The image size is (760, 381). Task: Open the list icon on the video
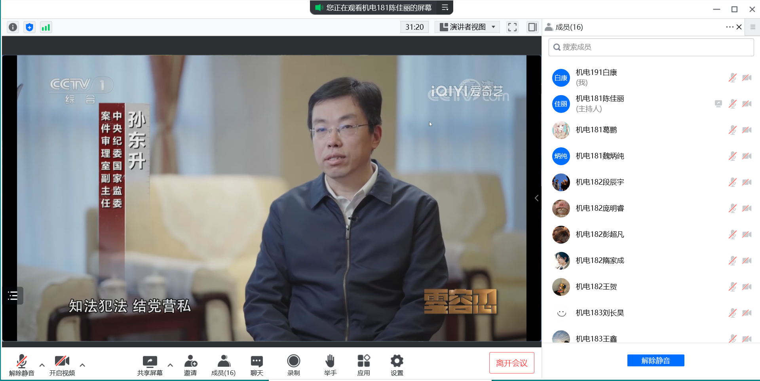click(13, 295)
